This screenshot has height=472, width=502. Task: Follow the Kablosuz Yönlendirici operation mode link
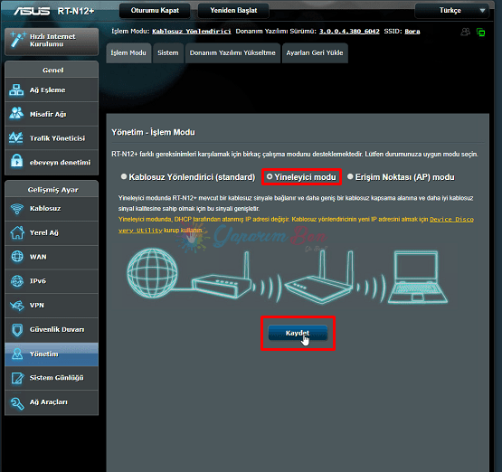tap(192, 32)
